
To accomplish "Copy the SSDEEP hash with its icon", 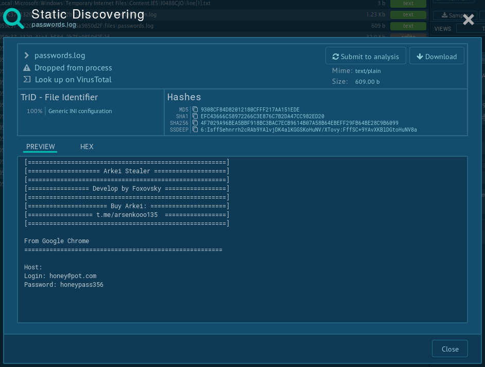I will click(195, 130).
